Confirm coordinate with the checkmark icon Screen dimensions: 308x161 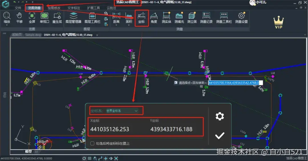[220, 135]
